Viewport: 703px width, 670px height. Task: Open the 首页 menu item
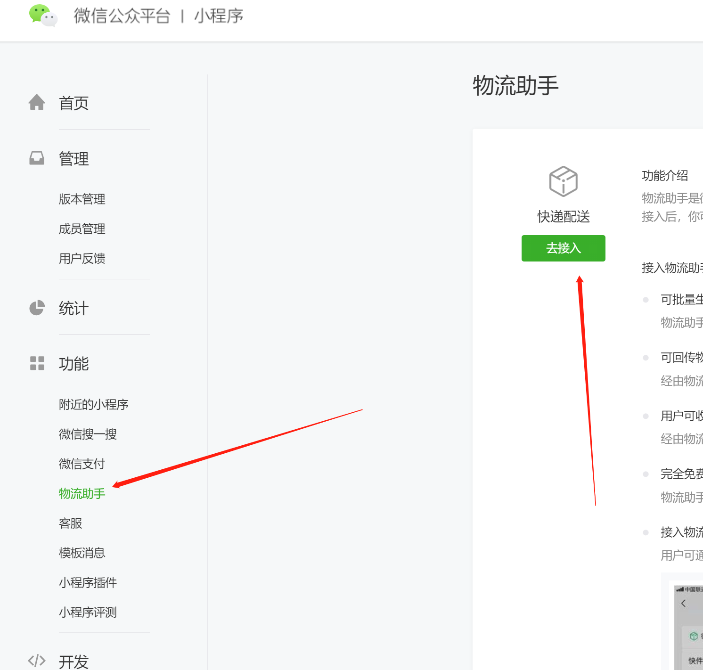pyautogui.click(x=74, y=103)
